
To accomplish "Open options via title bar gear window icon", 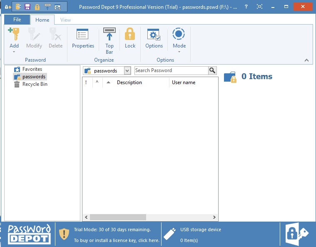I will 57,7.
